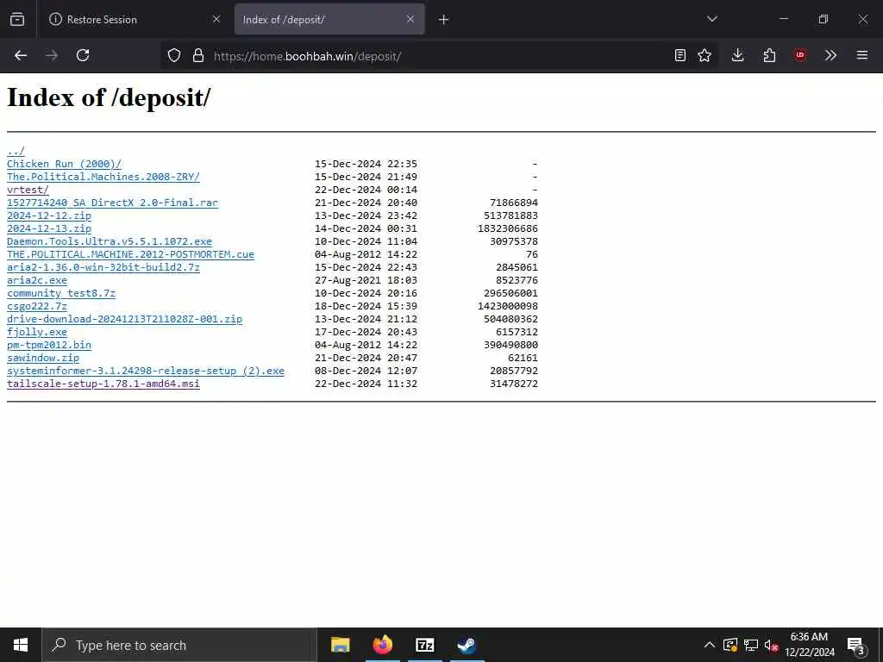Download fjolly.exe
This screenshot has width=883, height=662.
click(x=36, y=332)
